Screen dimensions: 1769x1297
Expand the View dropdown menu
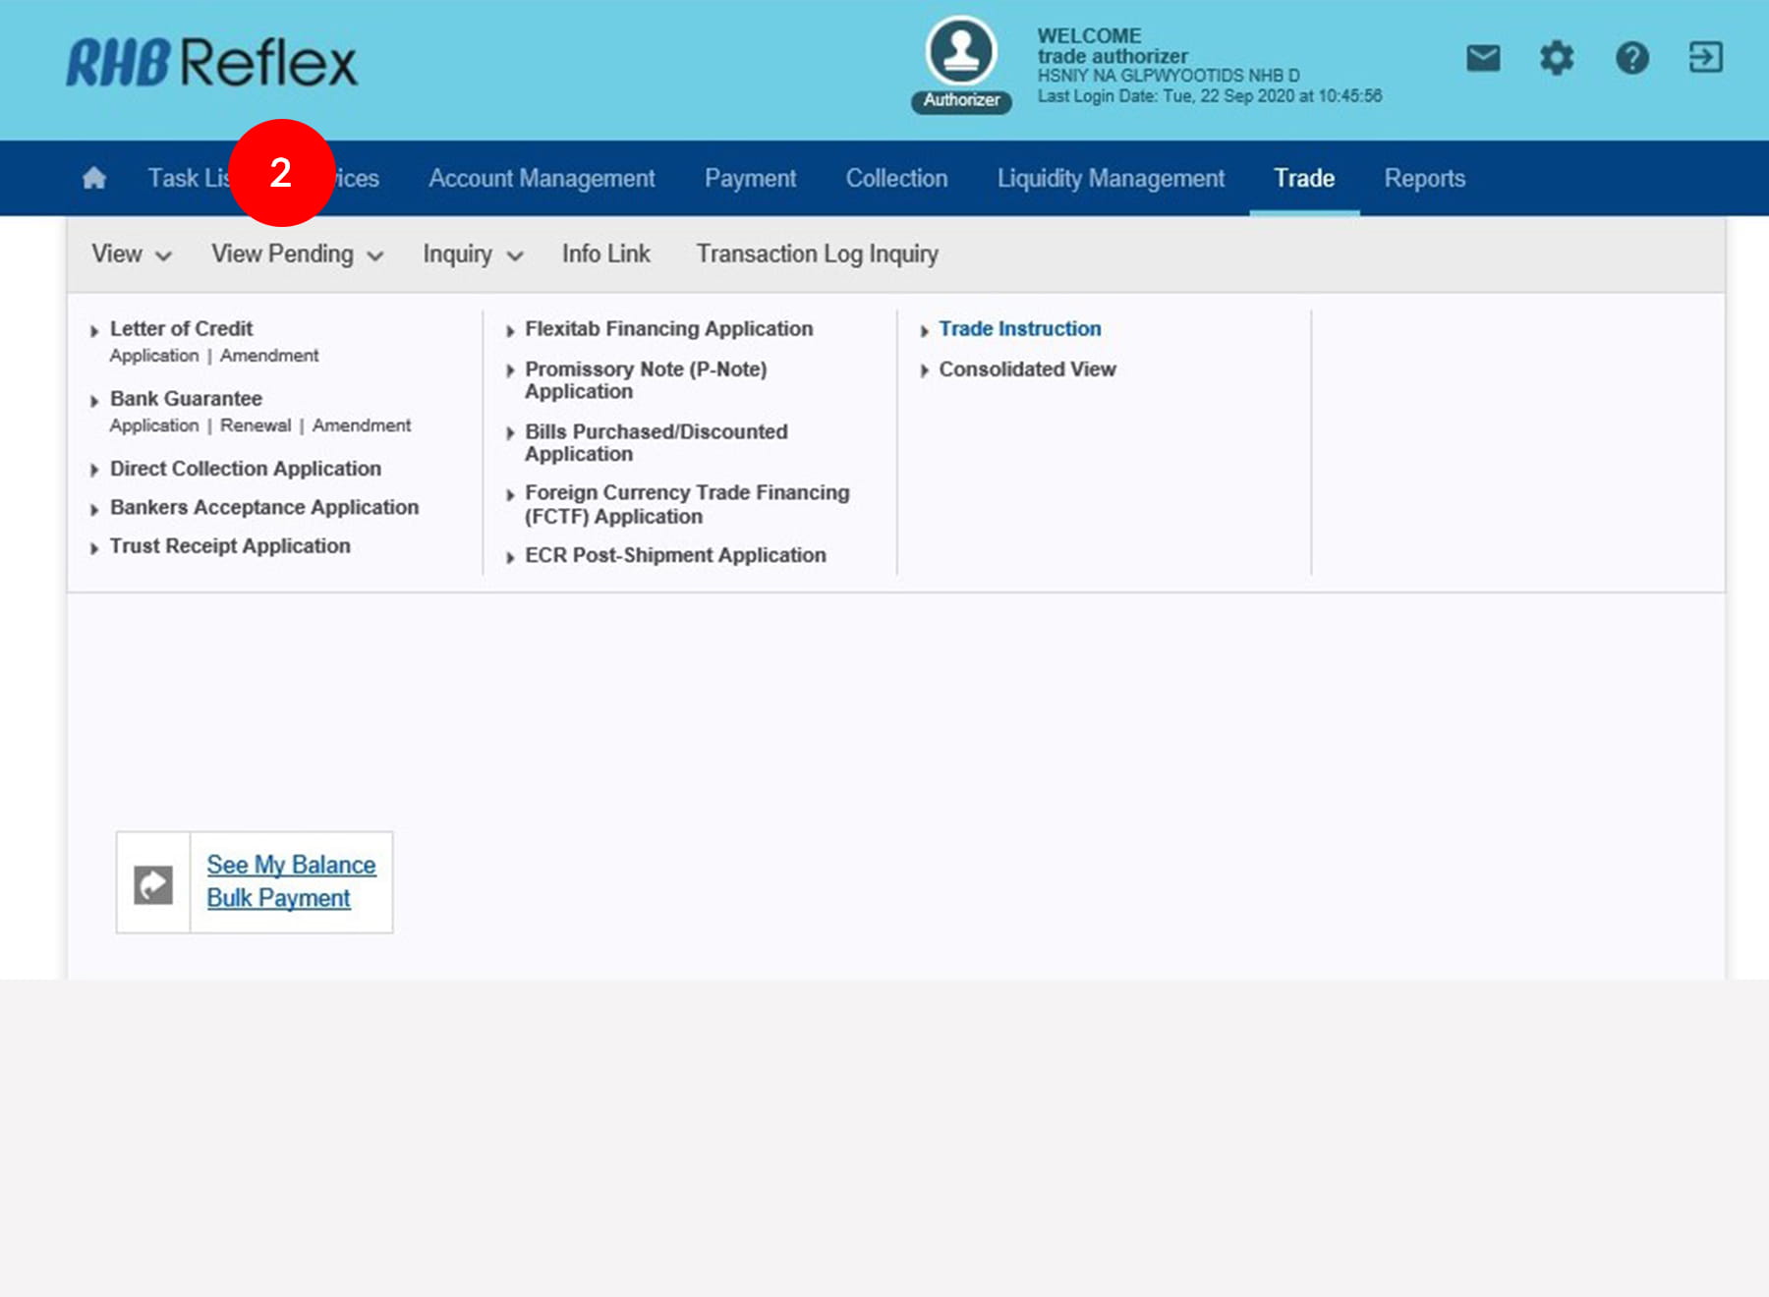point(131,254)
